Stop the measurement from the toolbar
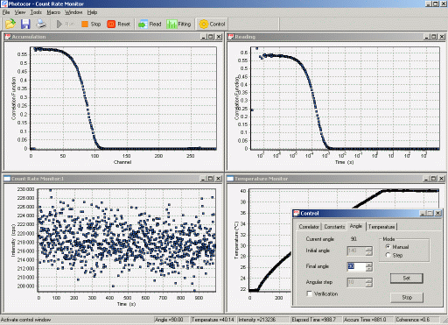Image resolution: width=448 pixels, height=325 pixels. click(91, 24)
